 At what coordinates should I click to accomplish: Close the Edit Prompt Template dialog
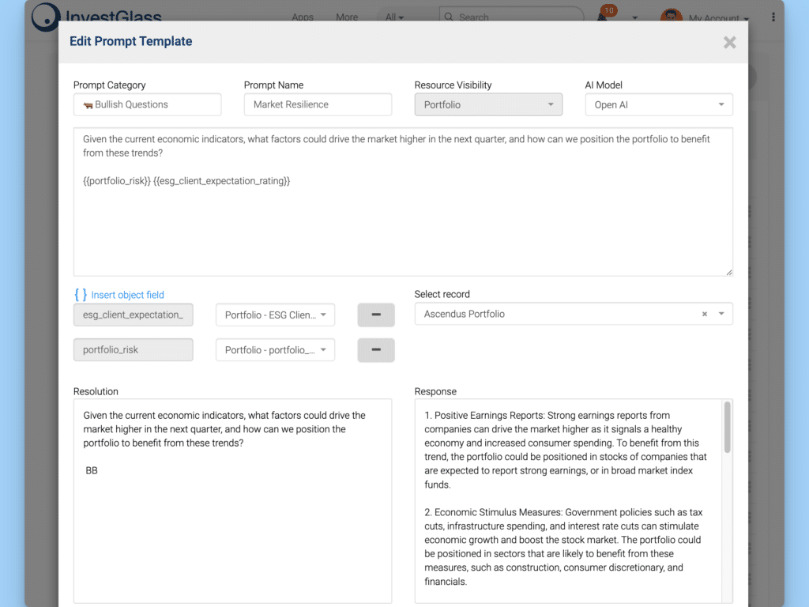point(729,43)
